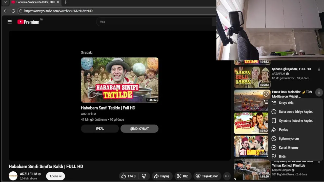Click watch later clock on Huzur thumbnail
The height and width of the screenshot is (182, 324).
point(266,94)
